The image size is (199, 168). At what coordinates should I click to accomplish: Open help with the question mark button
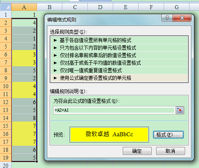pyautogui.click(x=167, y=18)
